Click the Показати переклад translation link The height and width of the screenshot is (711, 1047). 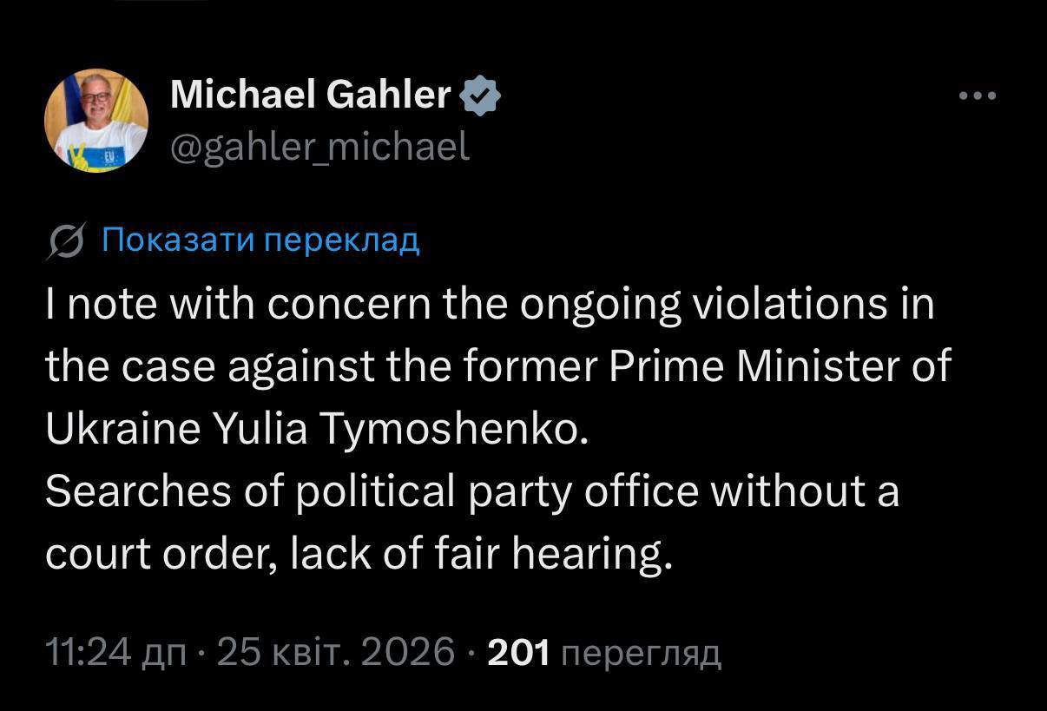[260, 240]
